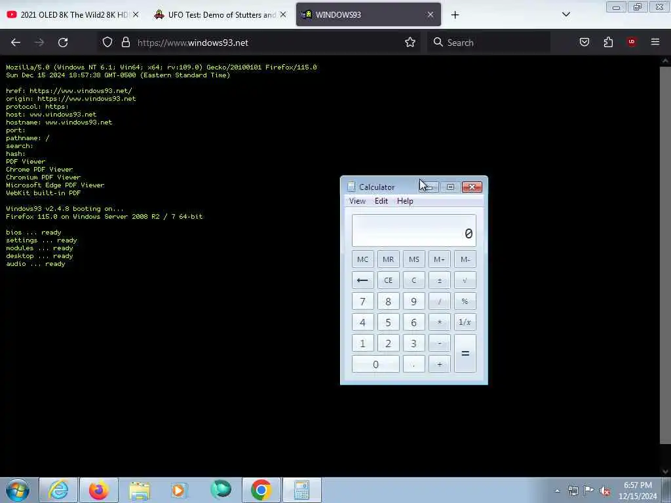Open Google Chrome from the taskbar
The width and height of the screenshot is (671, 503).
(261, 490)
